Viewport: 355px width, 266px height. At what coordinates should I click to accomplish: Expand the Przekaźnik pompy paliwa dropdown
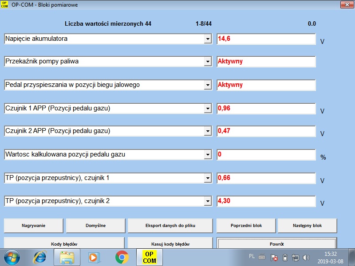[x=207, y=62]
